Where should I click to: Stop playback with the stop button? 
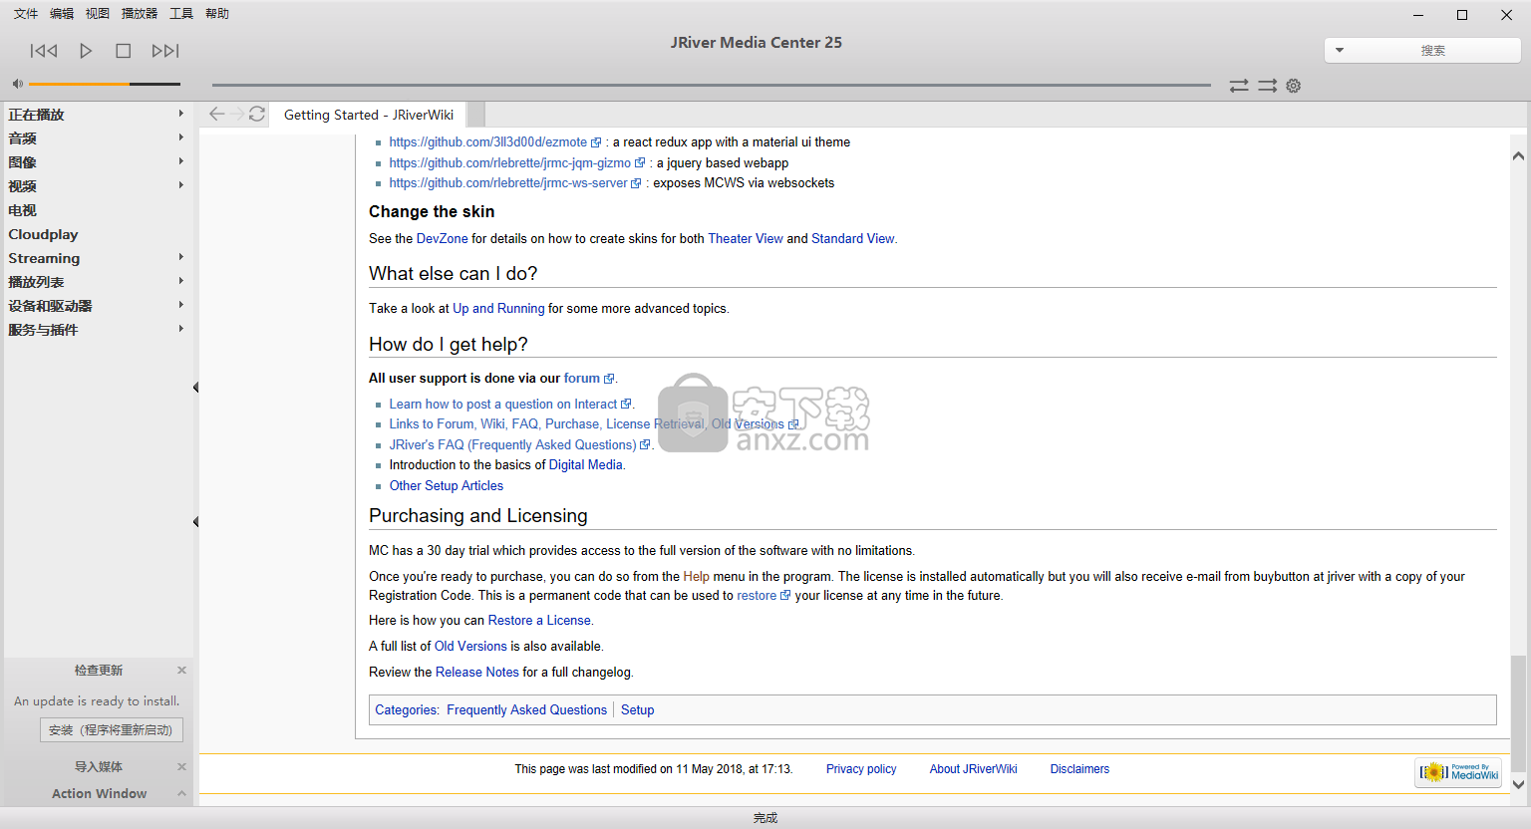tap(124, 51)
